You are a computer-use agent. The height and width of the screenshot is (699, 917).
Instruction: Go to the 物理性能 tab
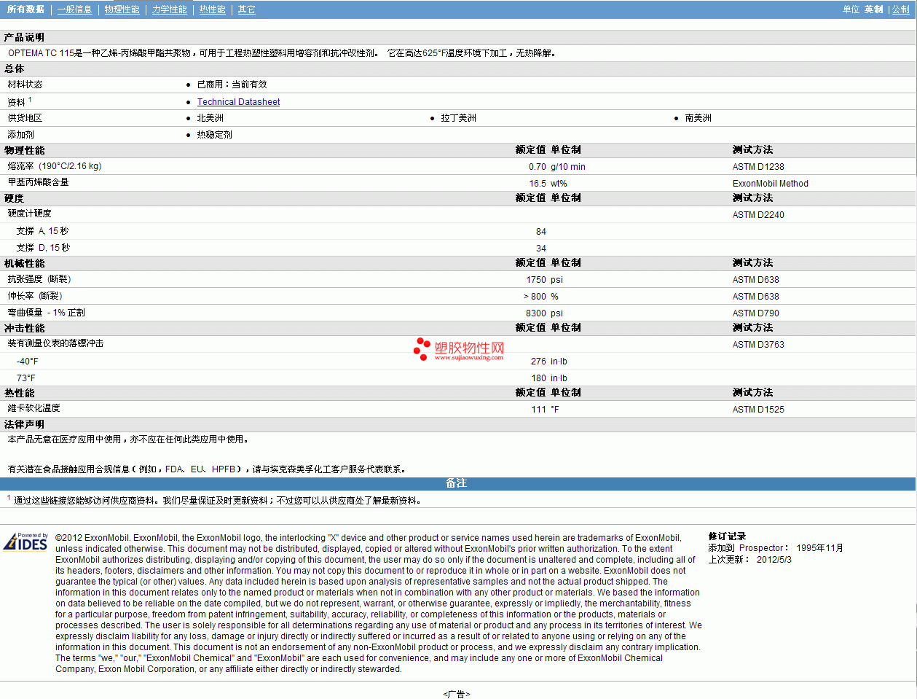[122, 9]
